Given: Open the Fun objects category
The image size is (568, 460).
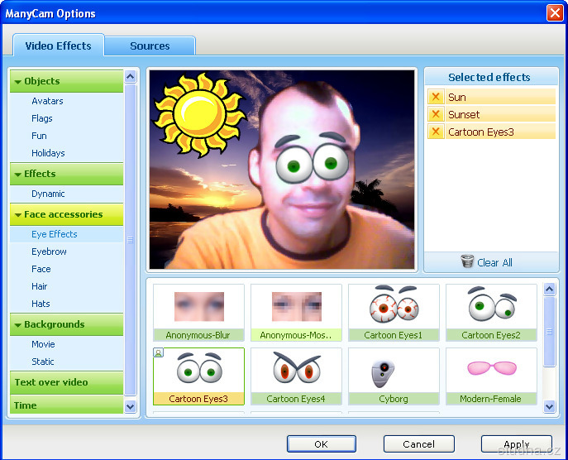Looking at the screenshot, I should click(39, 136).
